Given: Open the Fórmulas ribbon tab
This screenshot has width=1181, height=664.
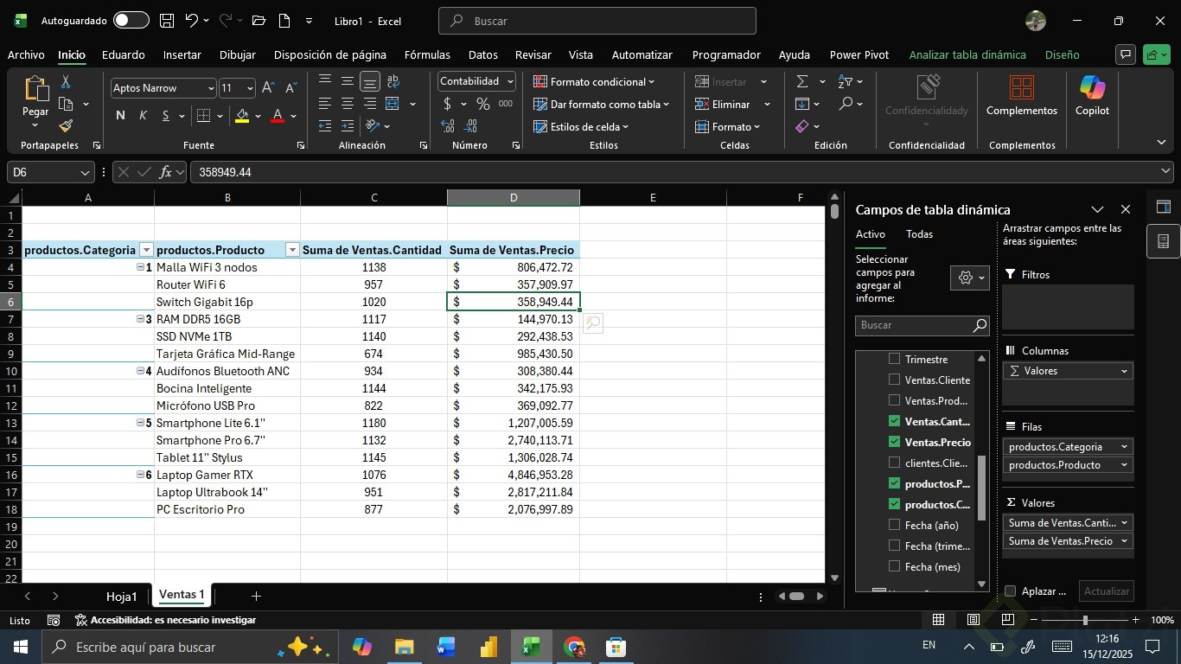Looking at the screenshot, I should pyautogui.click(x=427, y=54).
